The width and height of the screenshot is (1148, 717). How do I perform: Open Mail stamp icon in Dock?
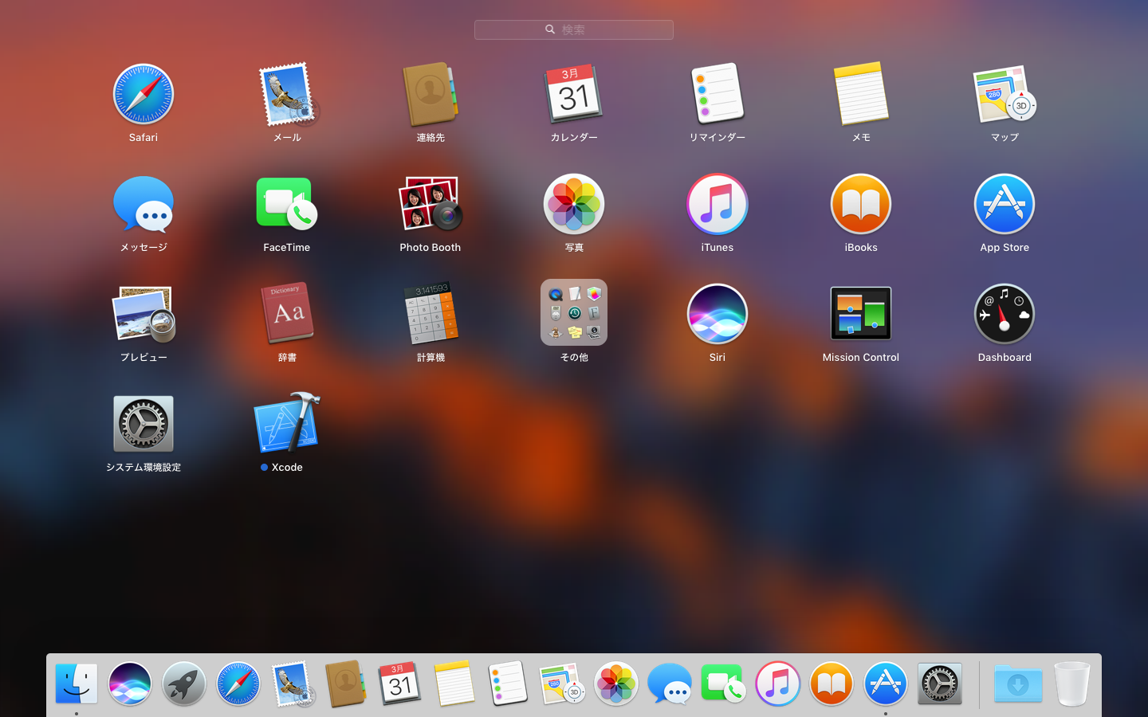(293, 684)
